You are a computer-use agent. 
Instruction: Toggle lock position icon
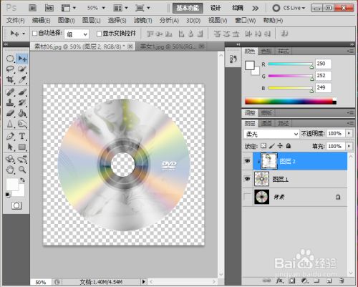[x=280, y=146]
